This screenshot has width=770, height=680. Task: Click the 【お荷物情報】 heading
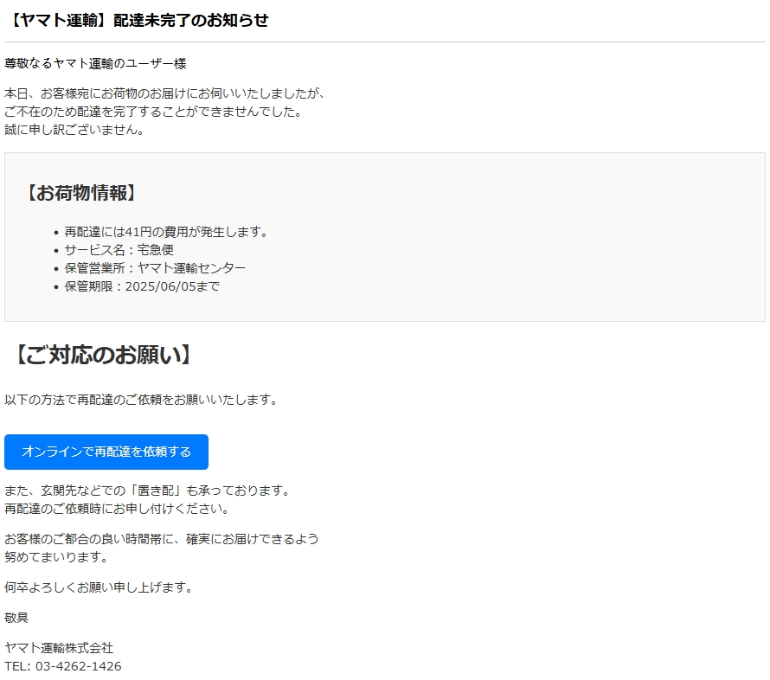(80, 193)
